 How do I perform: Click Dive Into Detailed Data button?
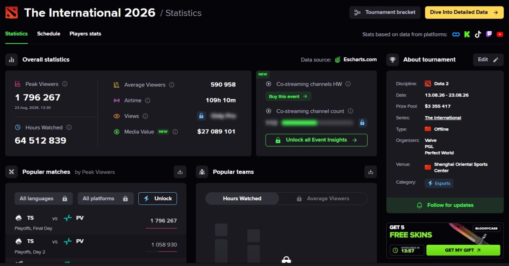464,12
